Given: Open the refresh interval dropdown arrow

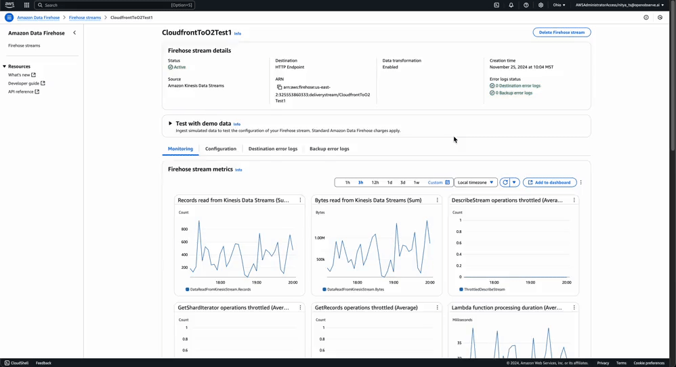Looking at the screenshot, I should pos(514,183).
